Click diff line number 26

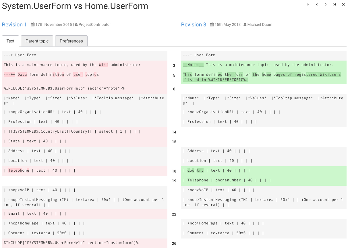[174, 244]
